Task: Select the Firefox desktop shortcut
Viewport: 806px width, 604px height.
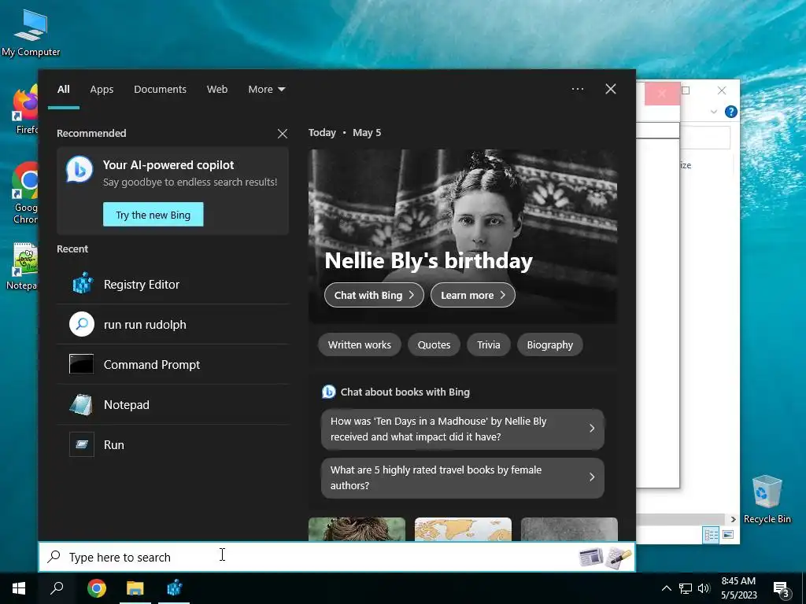Action: pos(25,110)
